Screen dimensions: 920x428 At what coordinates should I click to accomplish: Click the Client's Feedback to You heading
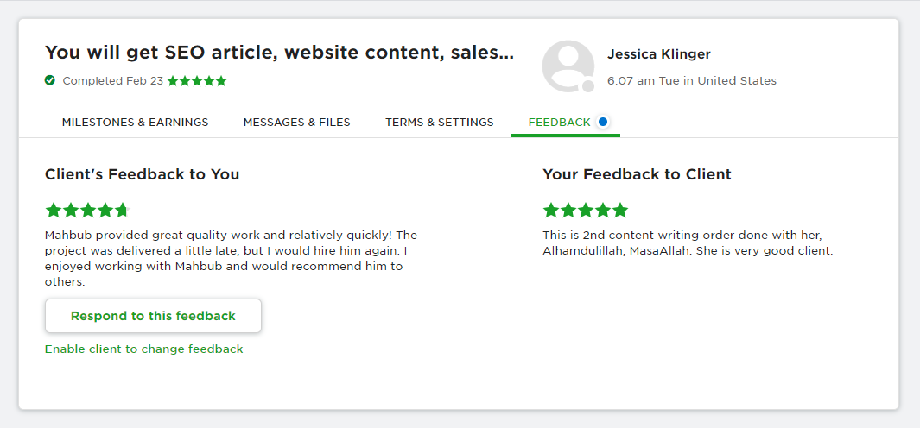(x=142, y=174)
